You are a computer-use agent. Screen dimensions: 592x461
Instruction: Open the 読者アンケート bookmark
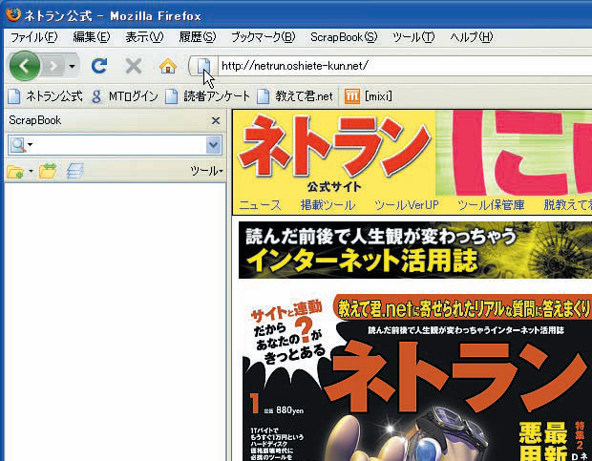click(x=208, y=96)
